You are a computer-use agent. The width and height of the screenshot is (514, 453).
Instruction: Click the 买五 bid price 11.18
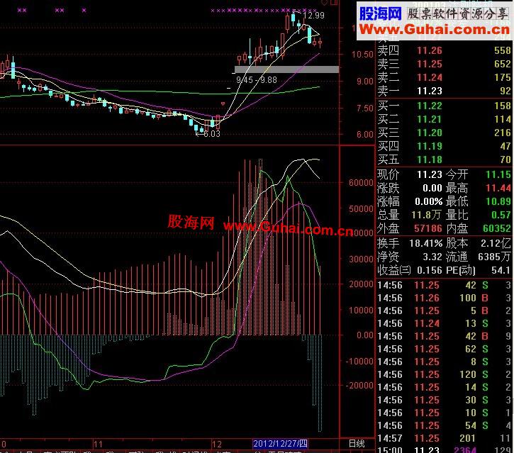point(430,160)
